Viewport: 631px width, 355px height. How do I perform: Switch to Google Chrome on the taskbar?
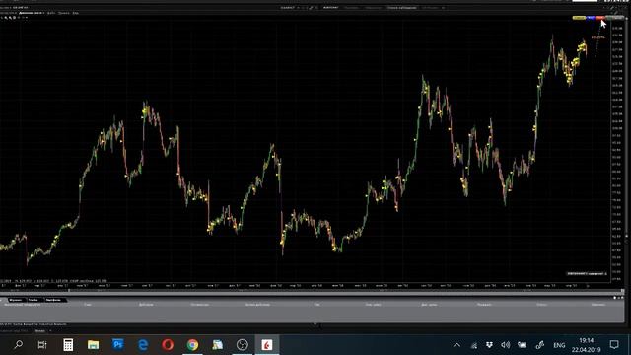(193, 345)
